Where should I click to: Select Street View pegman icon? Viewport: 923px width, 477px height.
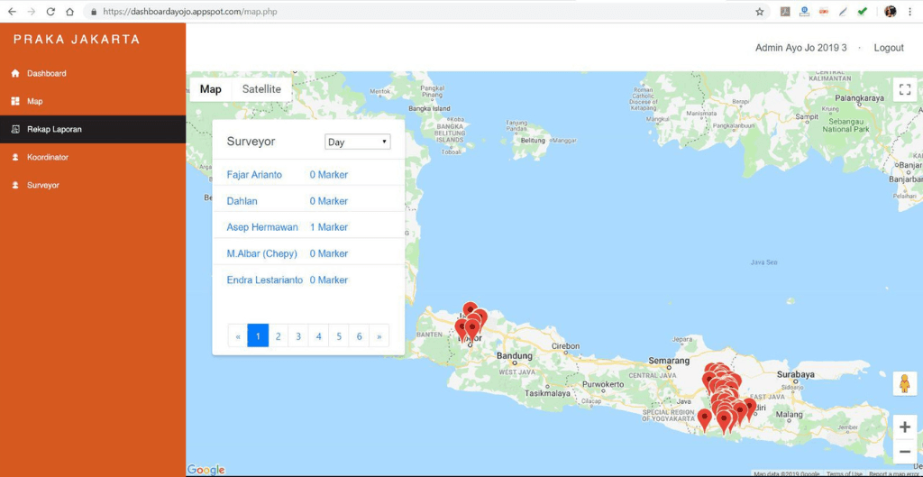[905, 383]
